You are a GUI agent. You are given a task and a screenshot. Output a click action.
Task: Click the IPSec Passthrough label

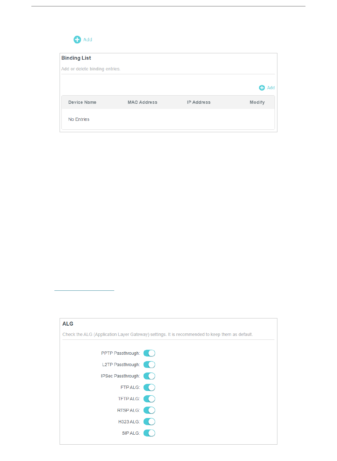tap(120, 376)
